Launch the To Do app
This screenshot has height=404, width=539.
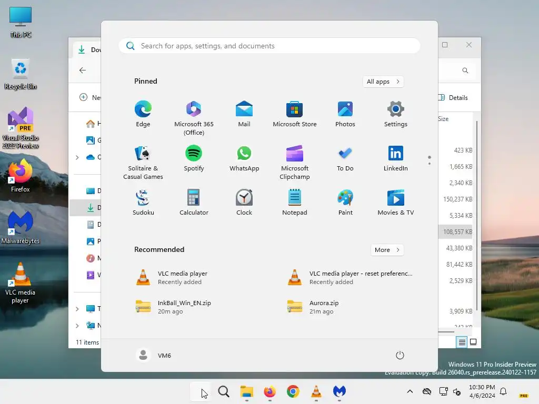coord(345,158)
